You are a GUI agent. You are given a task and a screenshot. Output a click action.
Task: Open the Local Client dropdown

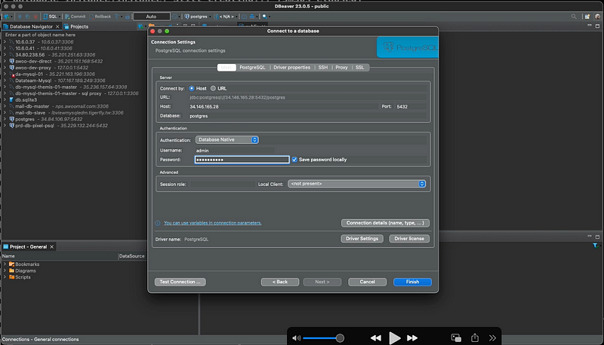click(x=356, y=184)
